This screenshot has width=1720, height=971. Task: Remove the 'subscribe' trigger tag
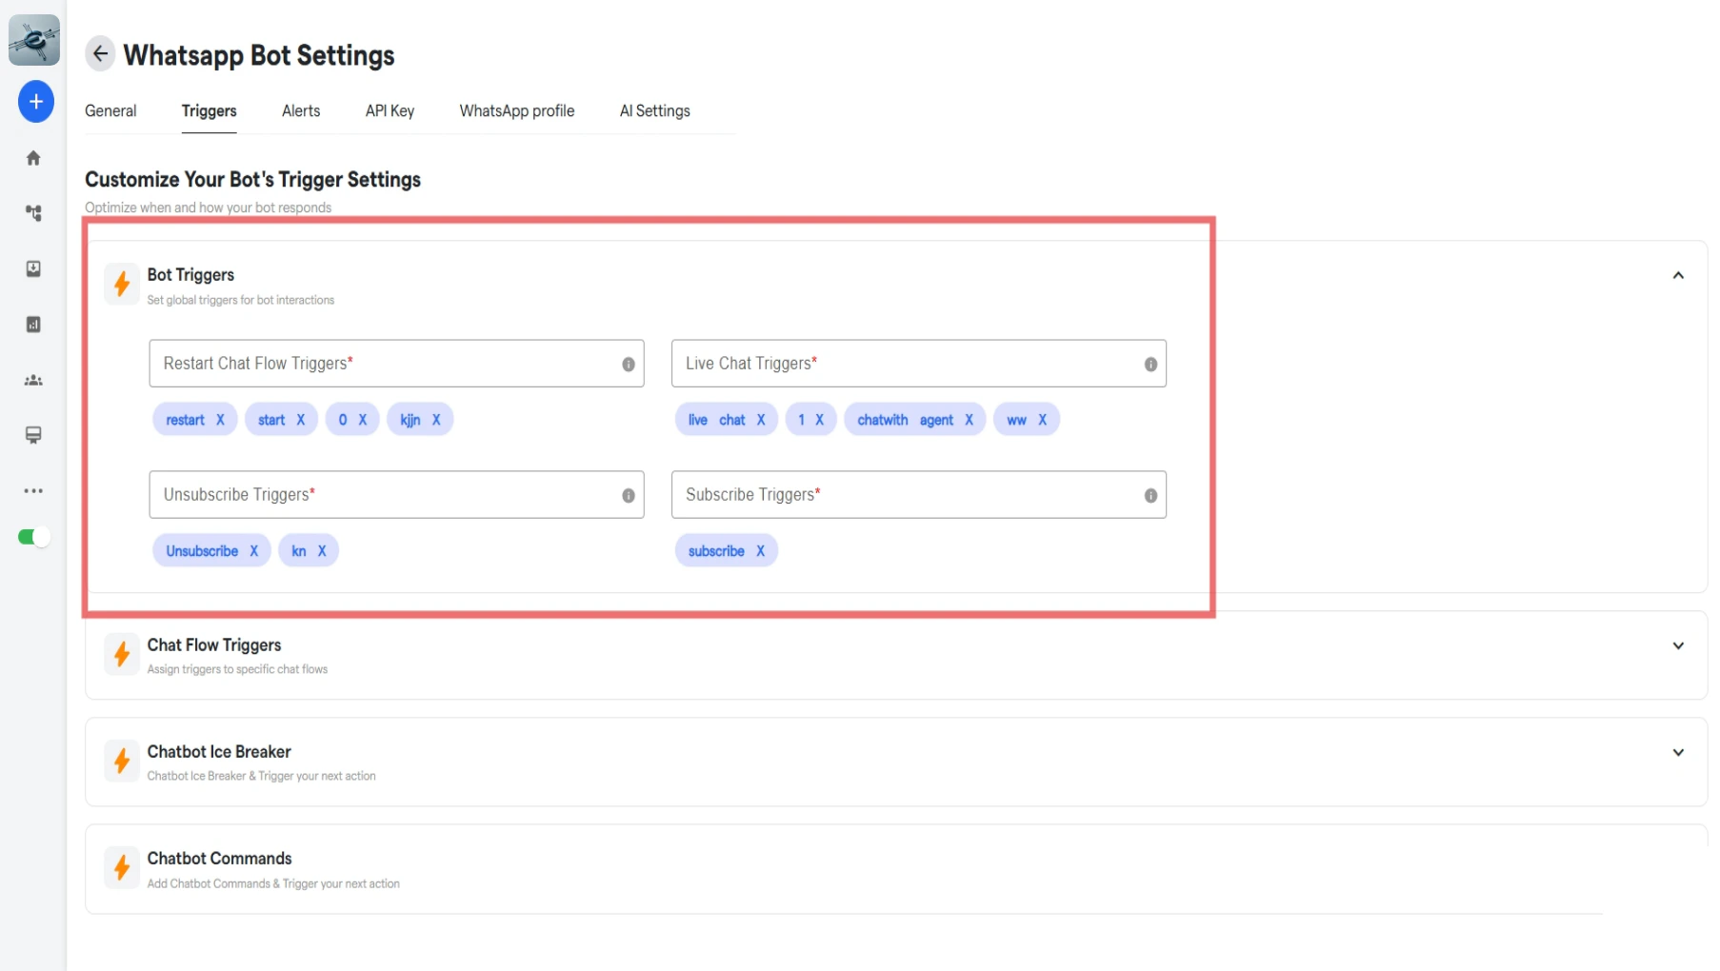tap(760, 551)
